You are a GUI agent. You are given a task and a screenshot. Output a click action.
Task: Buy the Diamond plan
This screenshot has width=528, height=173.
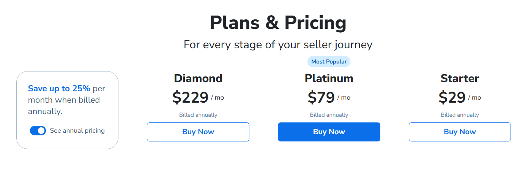[x=198, y=132]
